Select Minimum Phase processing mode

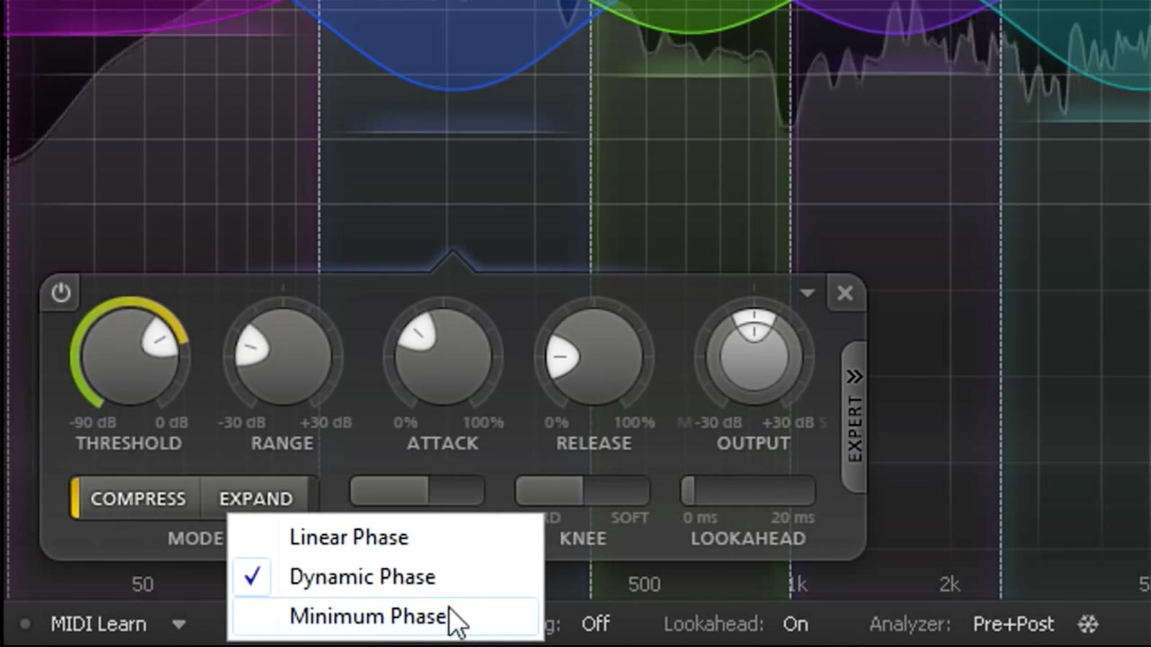(368, 616)
